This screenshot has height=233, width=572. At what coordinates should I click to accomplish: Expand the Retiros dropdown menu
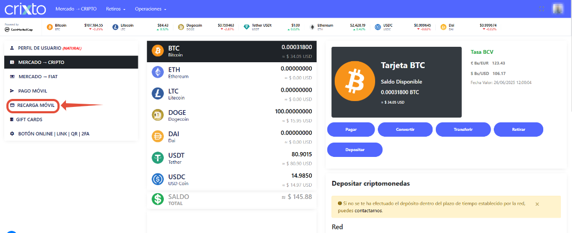pos(115,9)
